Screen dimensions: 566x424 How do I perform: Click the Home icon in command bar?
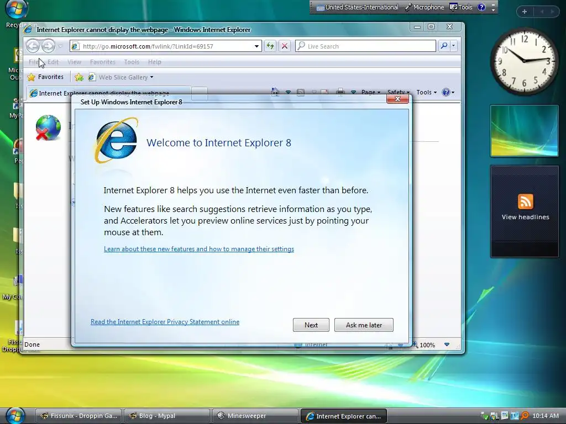pos(275,92)
